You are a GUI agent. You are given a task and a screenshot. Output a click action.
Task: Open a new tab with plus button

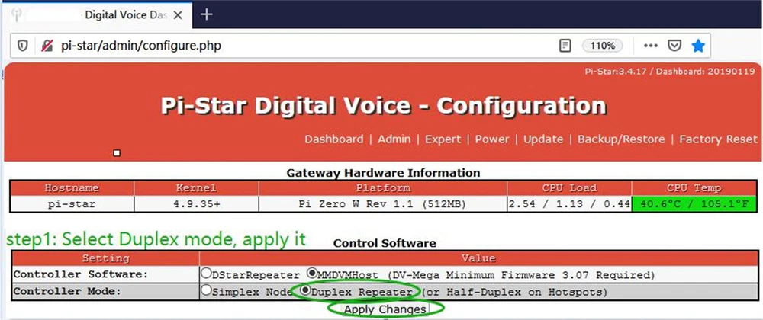click(x=206, y=14)
